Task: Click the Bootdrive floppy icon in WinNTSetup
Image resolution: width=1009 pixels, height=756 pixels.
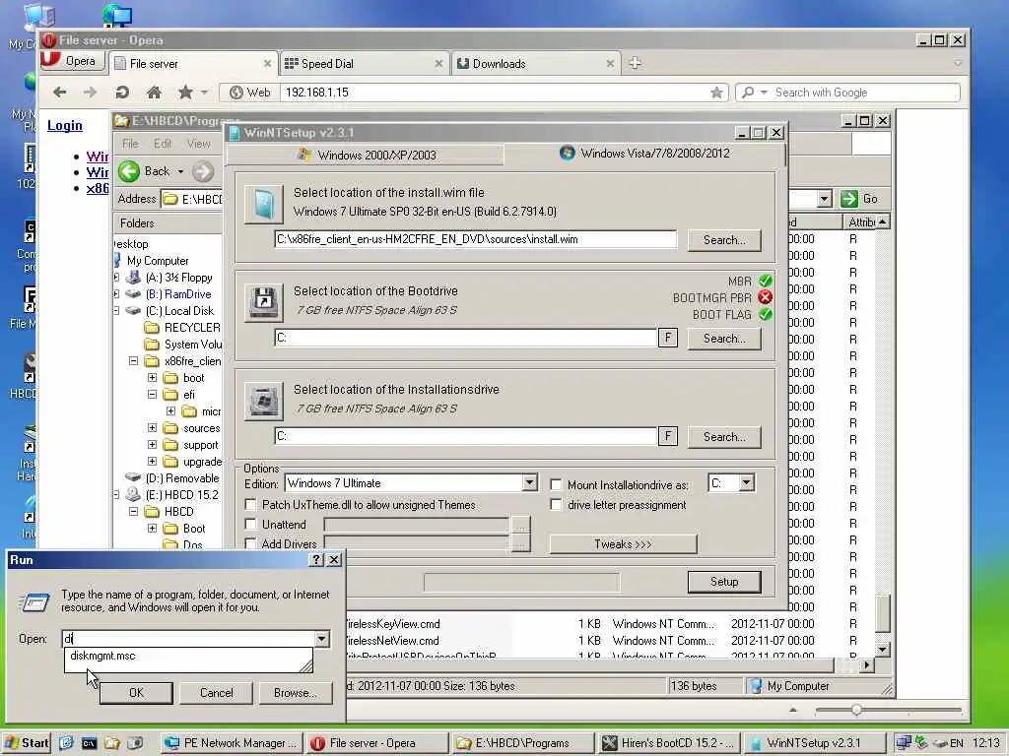Action: pos(263,302)
